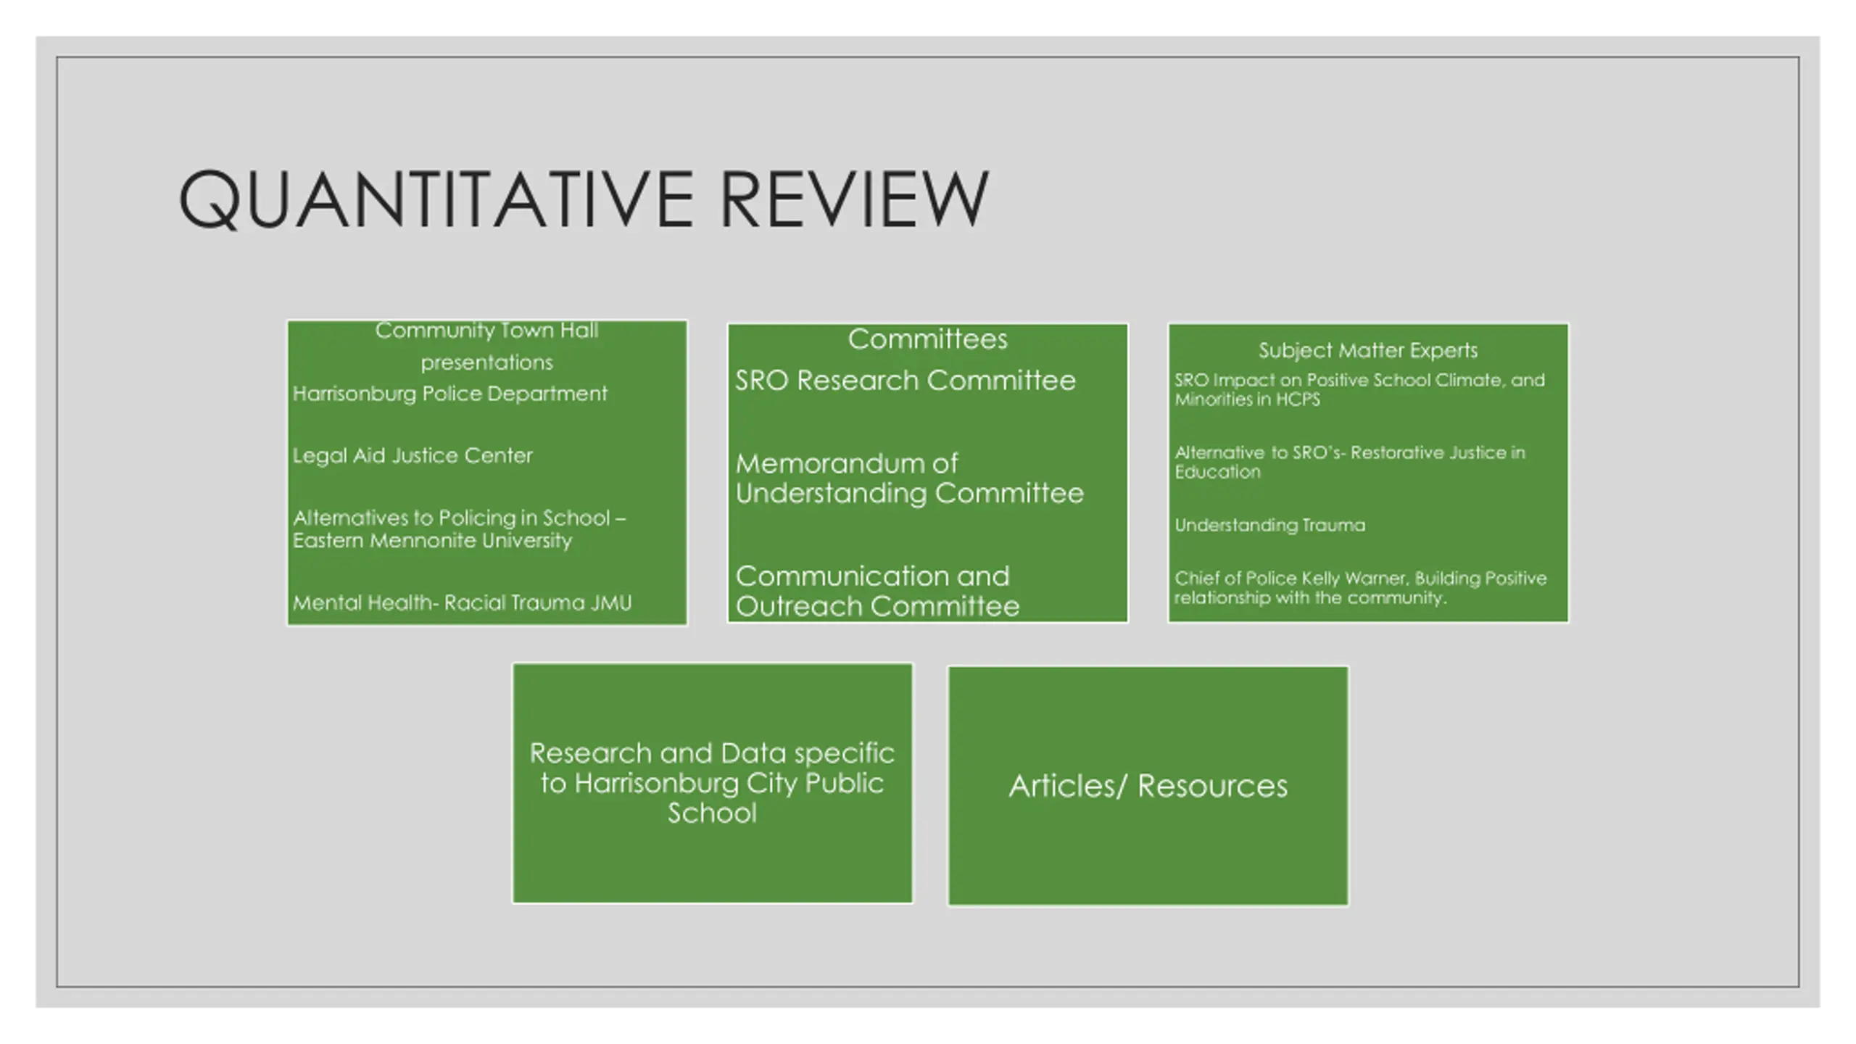Select the Research and Data specific box

[712, 783]
